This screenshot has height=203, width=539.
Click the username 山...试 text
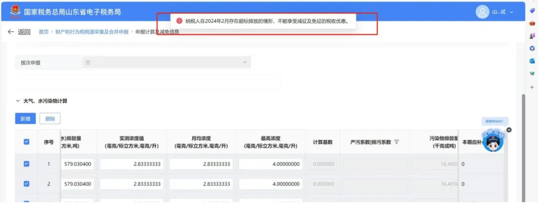(499, 12)
